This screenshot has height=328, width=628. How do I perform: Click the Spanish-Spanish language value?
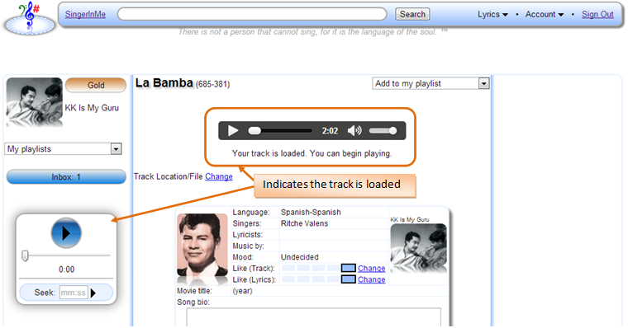pos(311,212)
